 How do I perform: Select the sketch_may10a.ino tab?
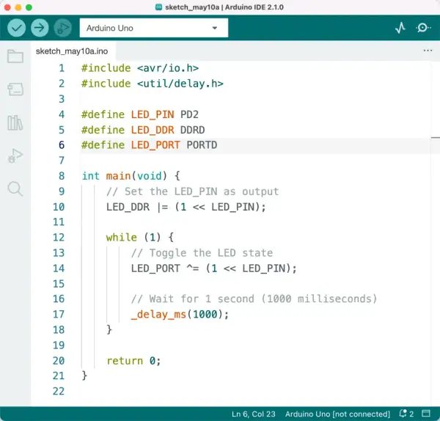point(72,51)
